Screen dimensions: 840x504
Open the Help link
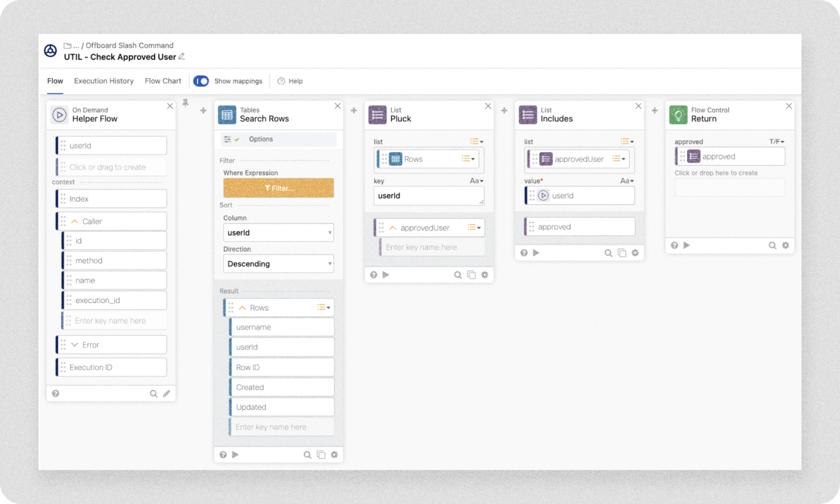290,81
